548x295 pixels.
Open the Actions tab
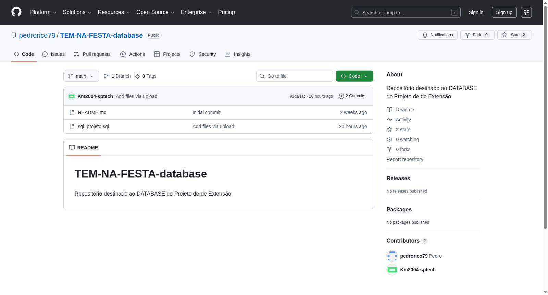133,54
